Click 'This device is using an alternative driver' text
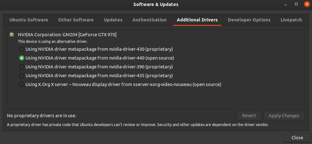The height and width of the screenshot is (144, 312). coord(53,42)
